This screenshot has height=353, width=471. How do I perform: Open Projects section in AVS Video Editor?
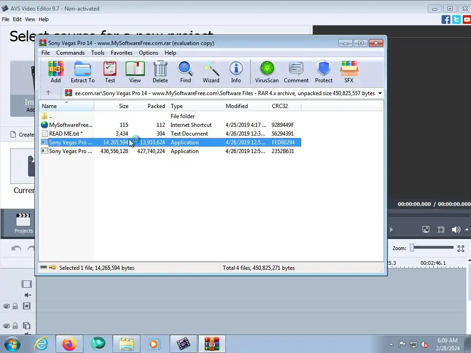pyautogui.click(x=23, y=223)
